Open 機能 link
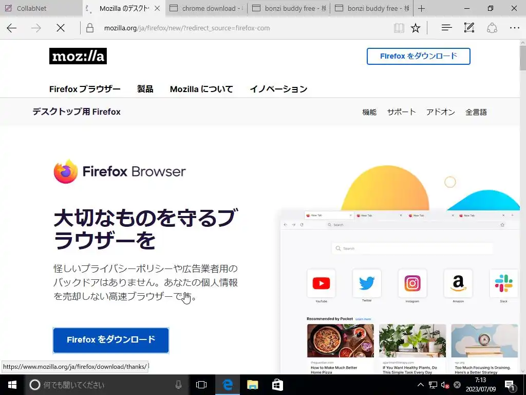Screen dimensions: 526x395 click(369, 112)
